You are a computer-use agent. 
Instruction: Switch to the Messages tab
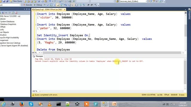[38, 56]
